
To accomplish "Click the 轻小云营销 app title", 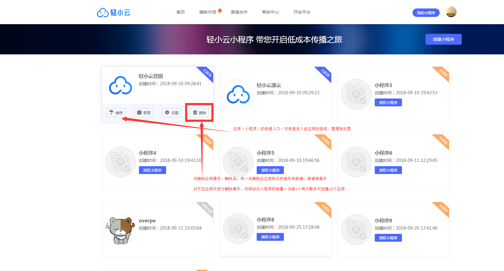I will pyautogui.click(x=151, y=76).
